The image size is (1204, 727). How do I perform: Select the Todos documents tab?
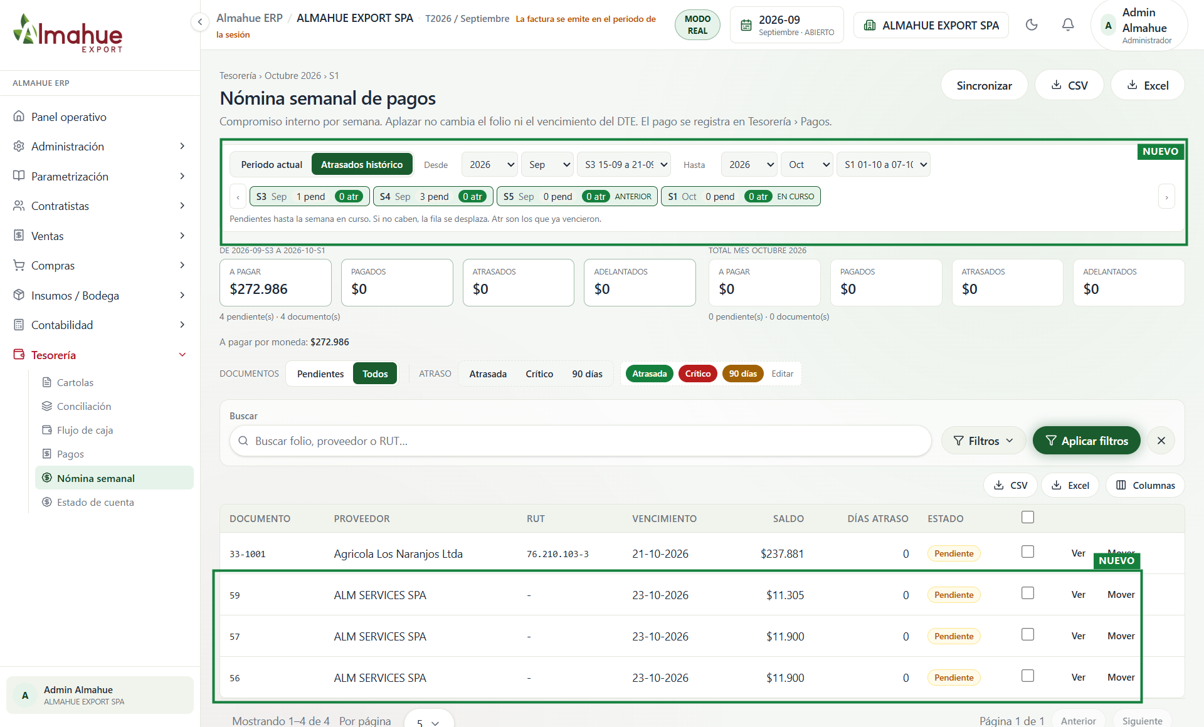[x=375, y=374]
